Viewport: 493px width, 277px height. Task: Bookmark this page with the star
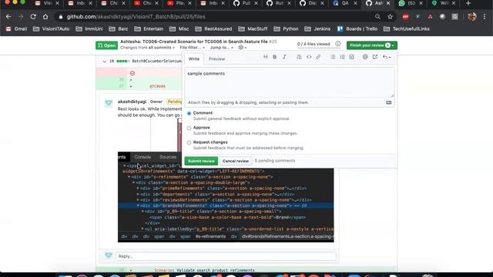click(391, 17)
